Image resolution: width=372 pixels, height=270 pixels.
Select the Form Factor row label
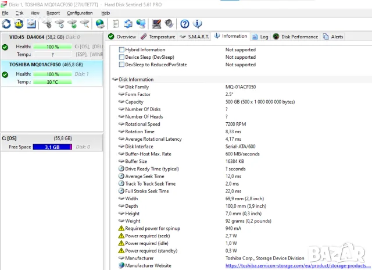pyautogui.click(x=138, y=94)
